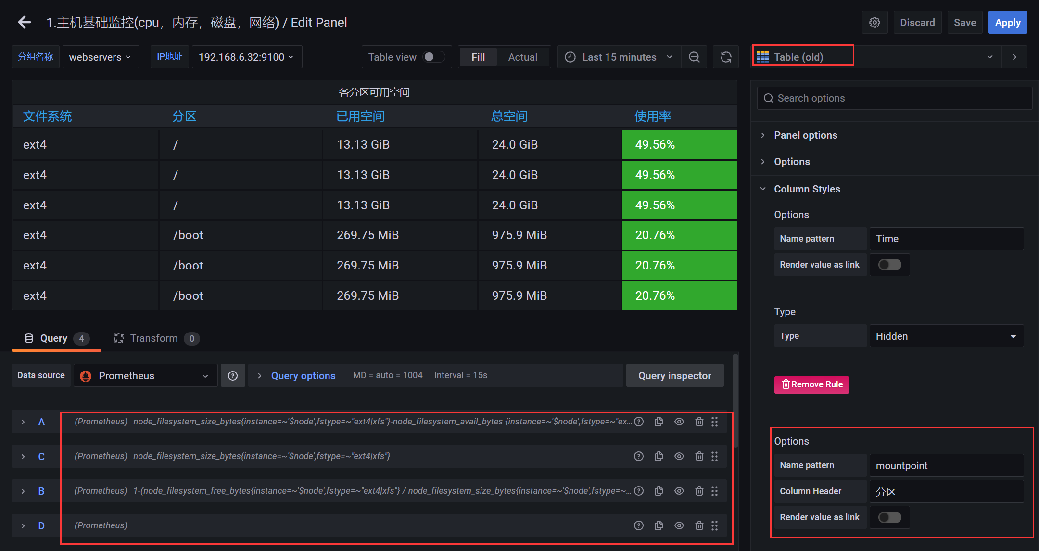Edit mountpoint name pattern field
Image resolution: width=1039 pixels, height=551 pixels.
point(947,466)
